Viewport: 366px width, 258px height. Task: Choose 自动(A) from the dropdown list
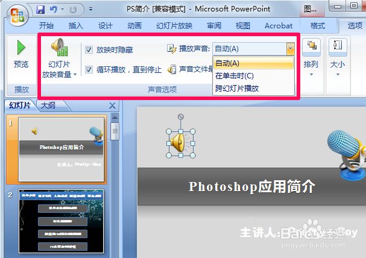pyautogui.click(x=253, y=63)
